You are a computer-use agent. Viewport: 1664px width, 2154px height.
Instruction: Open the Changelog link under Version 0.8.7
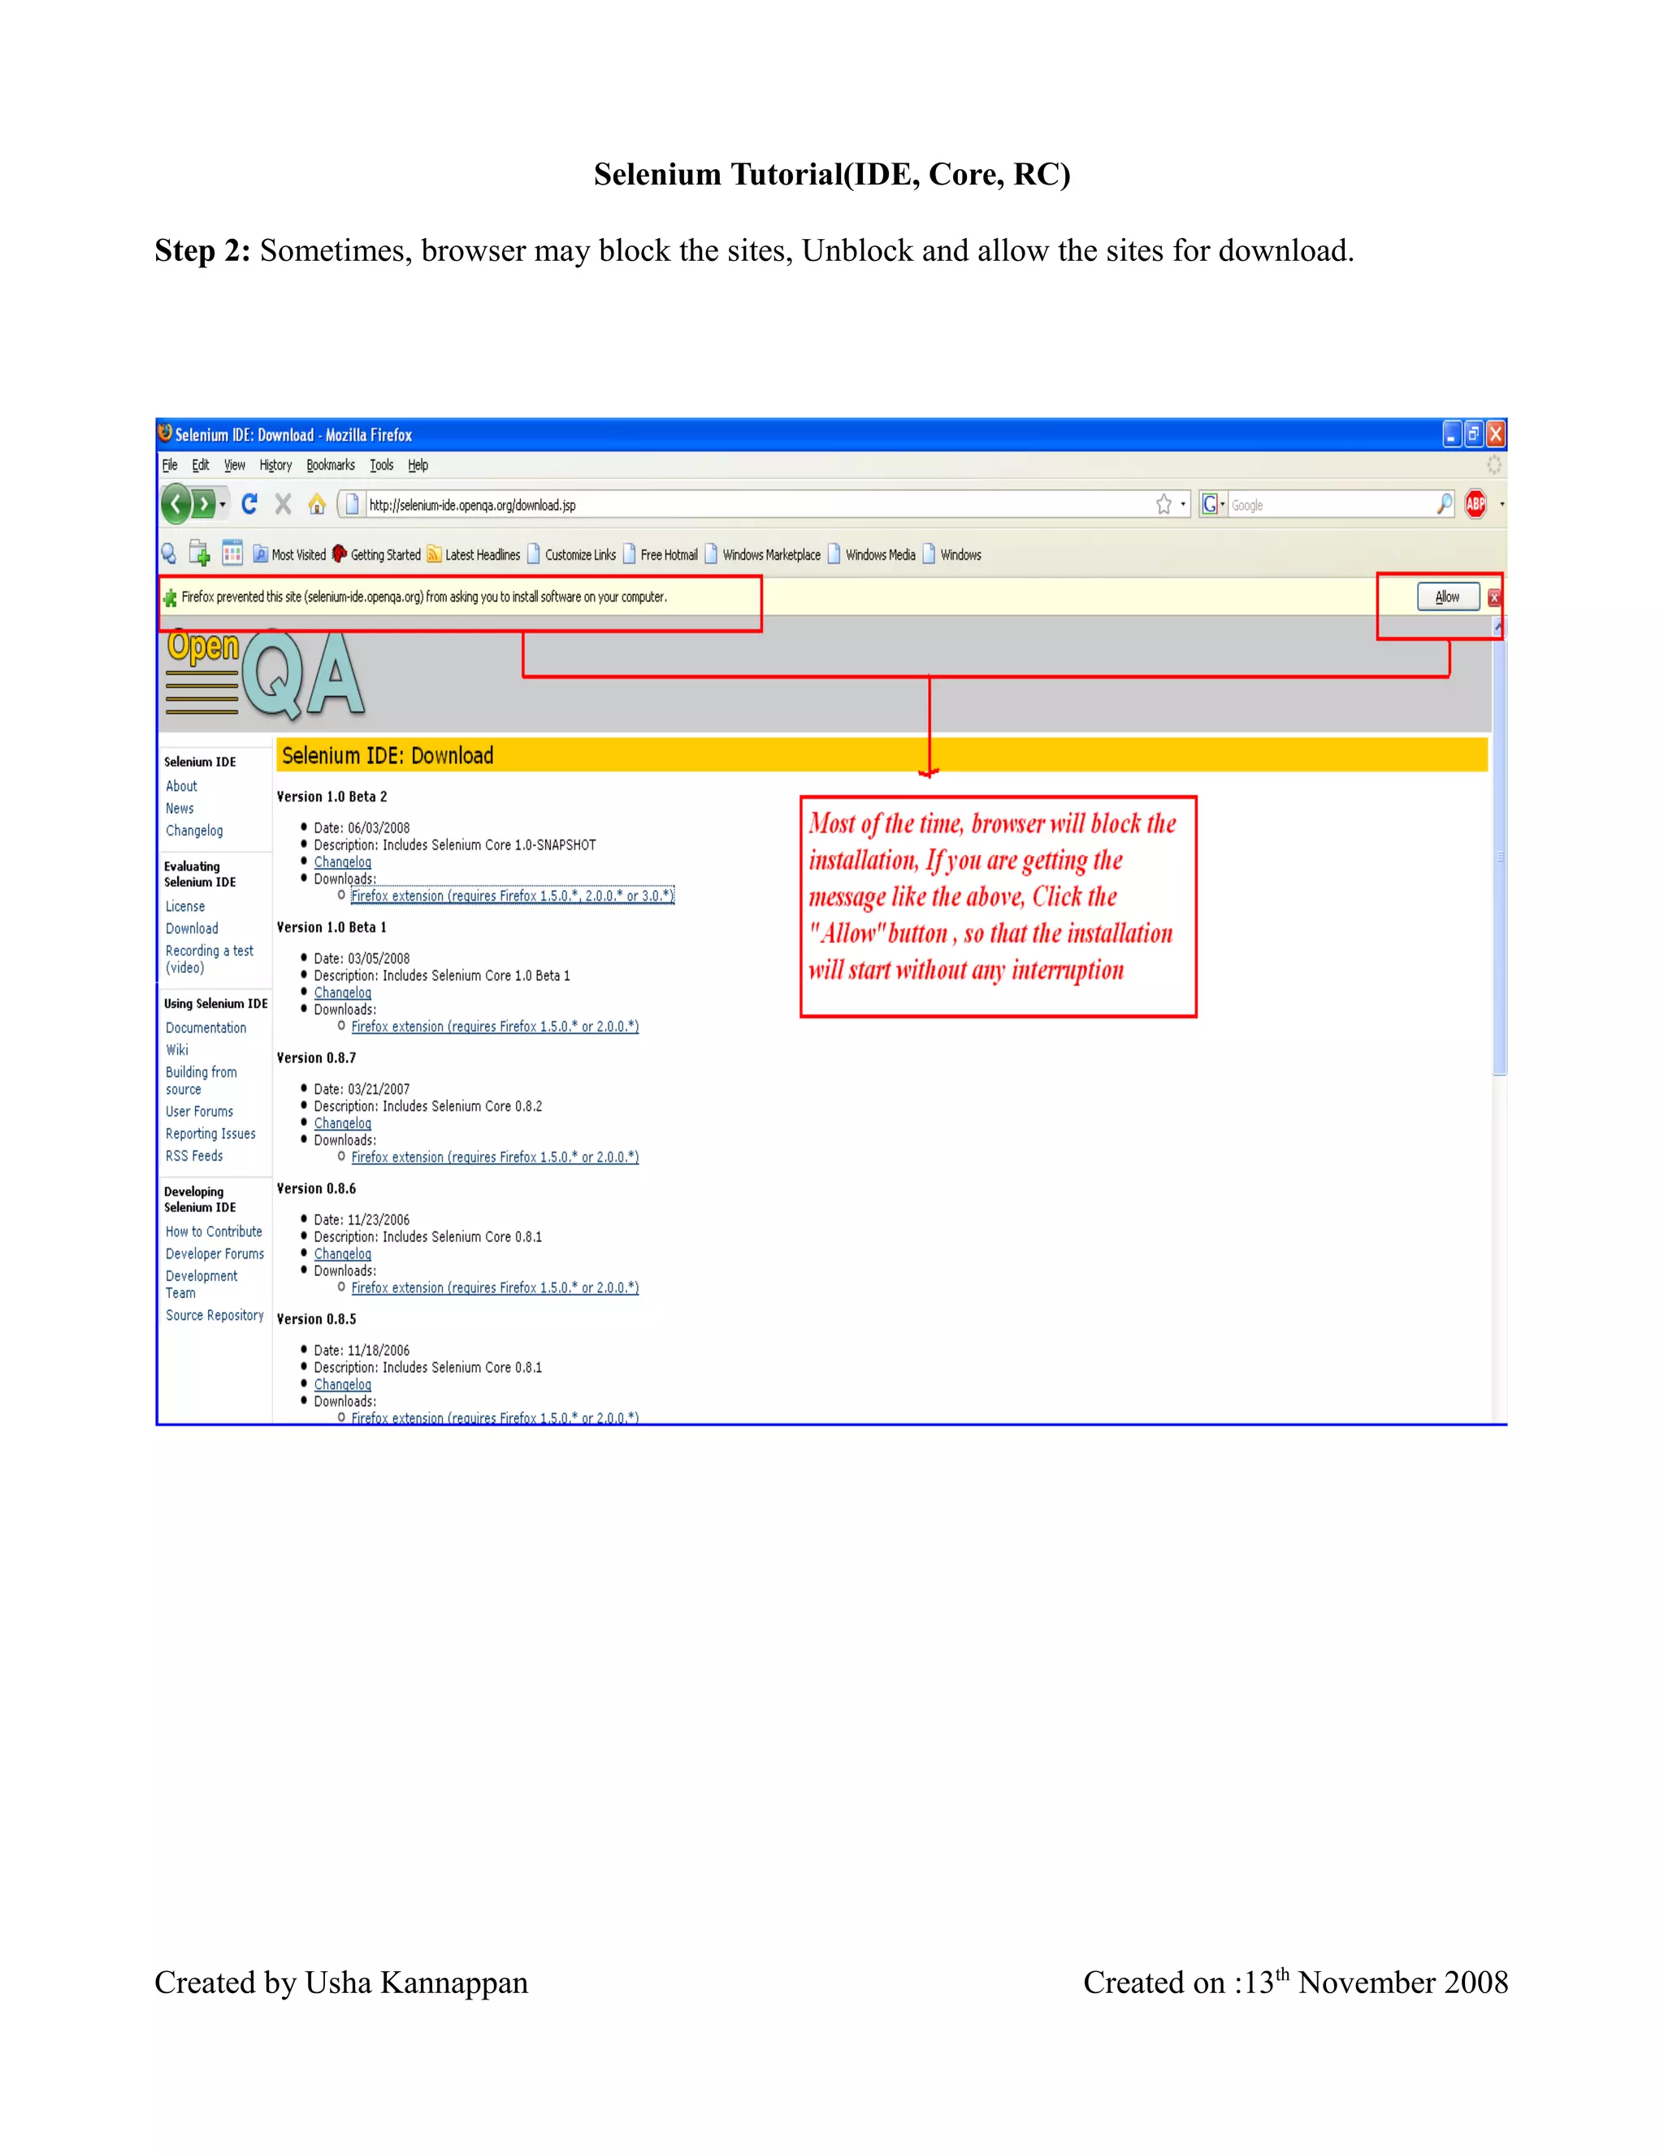[342, 1123]
